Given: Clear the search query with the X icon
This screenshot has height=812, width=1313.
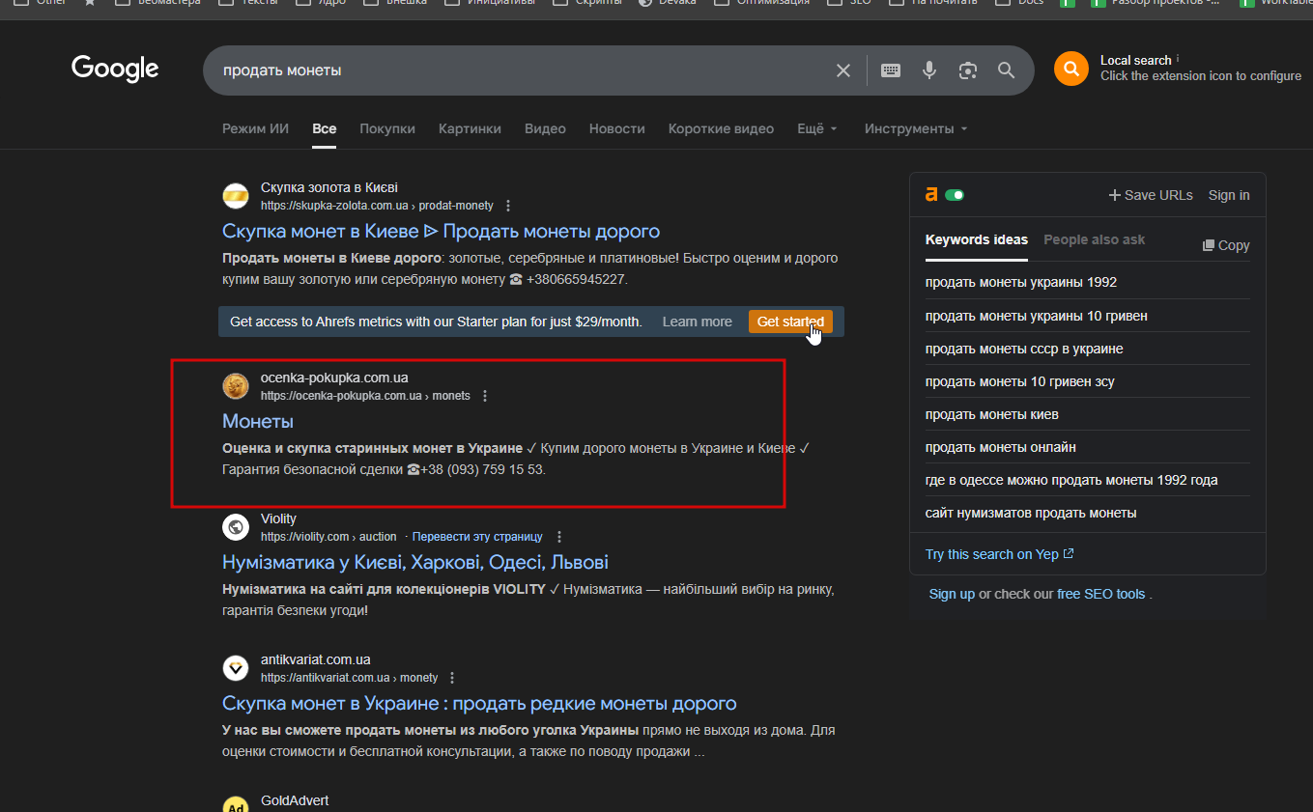Looking at the screenshot, I should (843, 70).
